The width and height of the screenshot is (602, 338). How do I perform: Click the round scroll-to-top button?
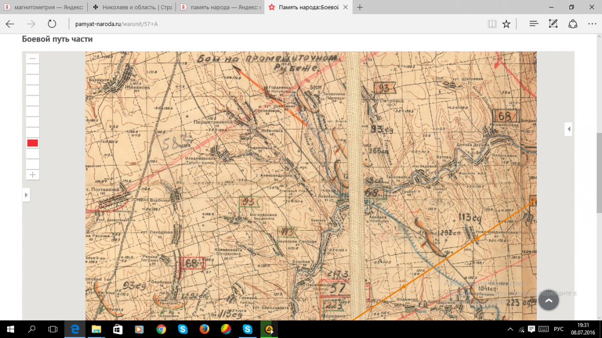(x=549, y=300)
